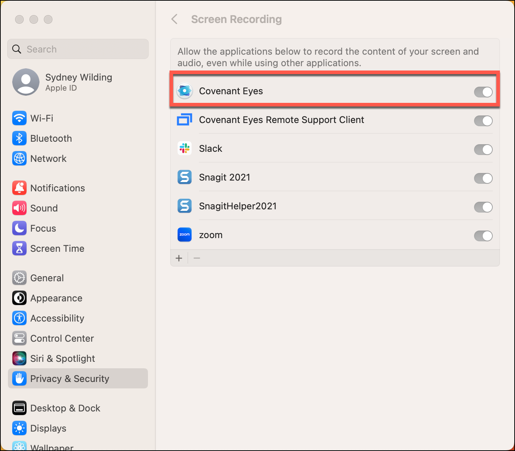Viewport: 515px width, 451px height.
Task: Select Privacy & Security label
Action: [x=70, y=379]
